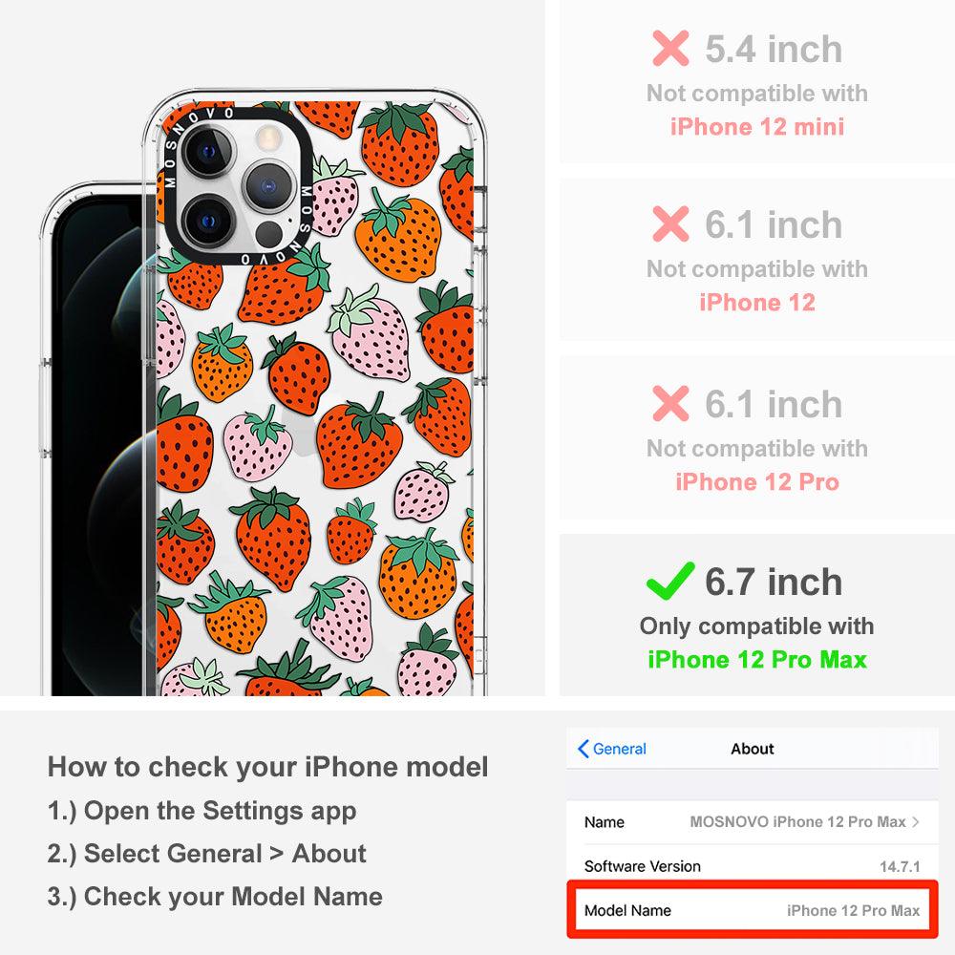
Task: Click the About header title
Action: click(x=753, y=749)
